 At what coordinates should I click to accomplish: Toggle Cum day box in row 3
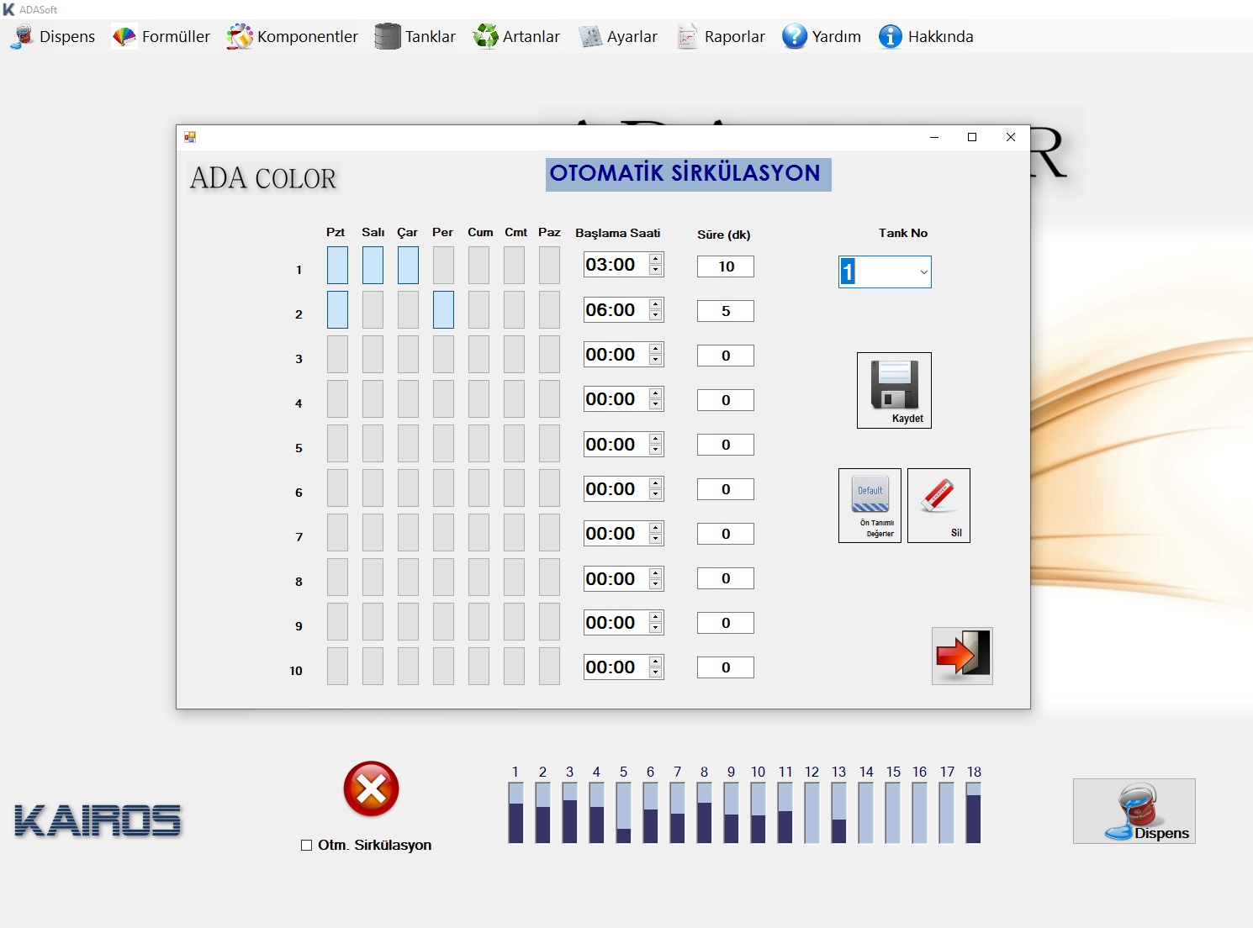[478, 355]
